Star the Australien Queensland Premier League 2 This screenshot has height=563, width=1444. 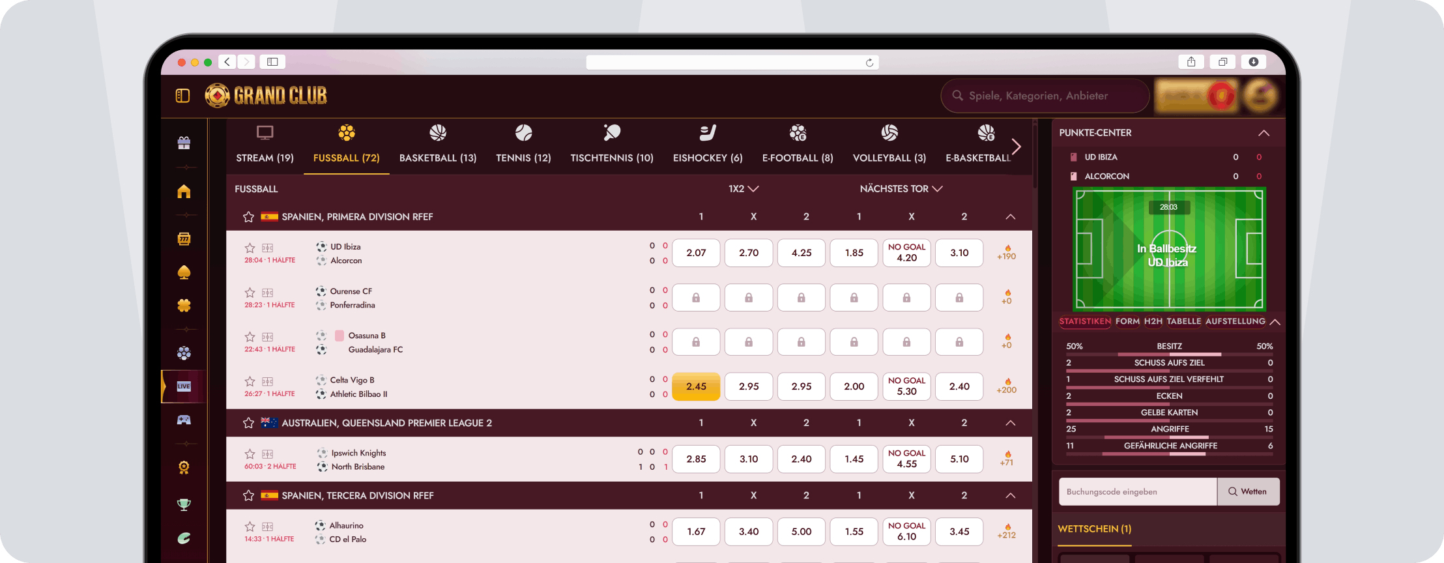point(248,423)
